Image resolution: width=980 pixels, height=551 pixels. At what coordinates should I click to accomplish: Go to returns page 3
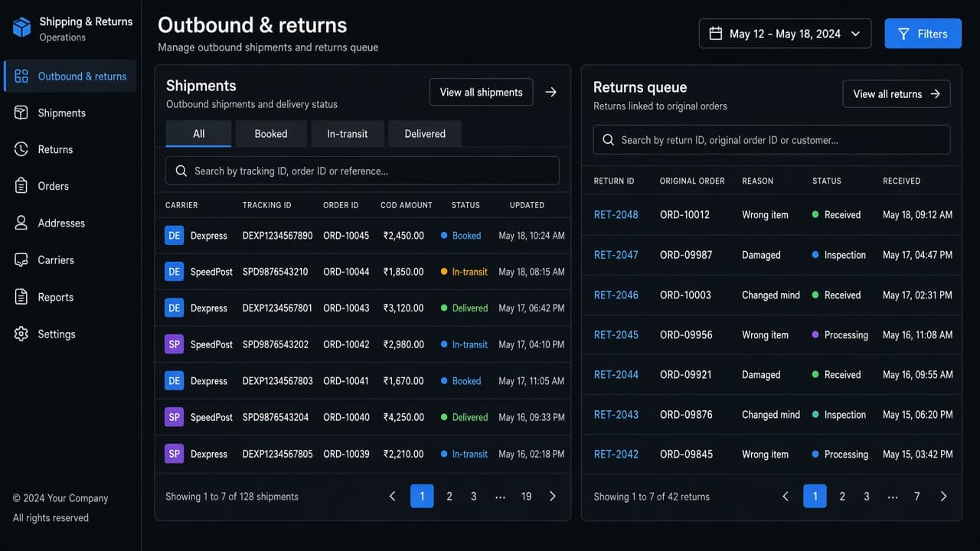pyautogui.click(x=867, y=496)
